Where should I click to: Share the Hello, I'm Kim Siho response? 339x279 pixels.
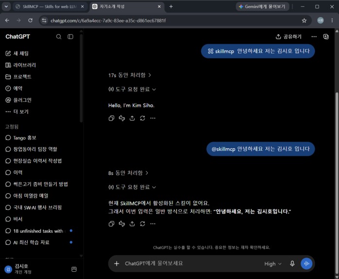(x=132, y=118)
